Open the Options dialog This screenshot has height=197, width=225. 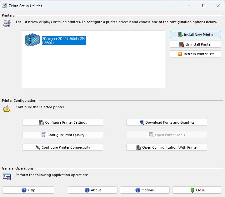pyautogui.click(x=145, y=190)
